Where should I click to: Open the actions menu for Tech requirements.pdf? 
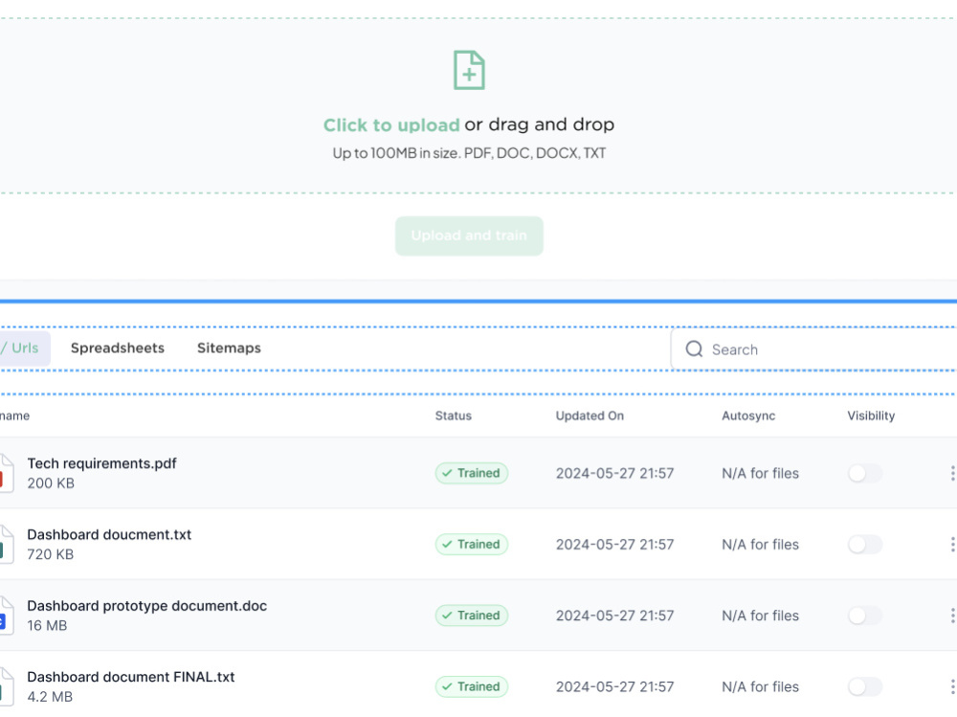click(x=952, y=473)
